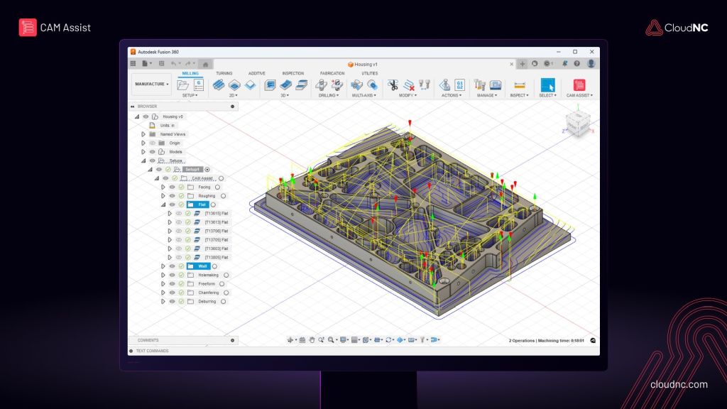
Task: Click the Select tool icon
Action: pos(547,85)
